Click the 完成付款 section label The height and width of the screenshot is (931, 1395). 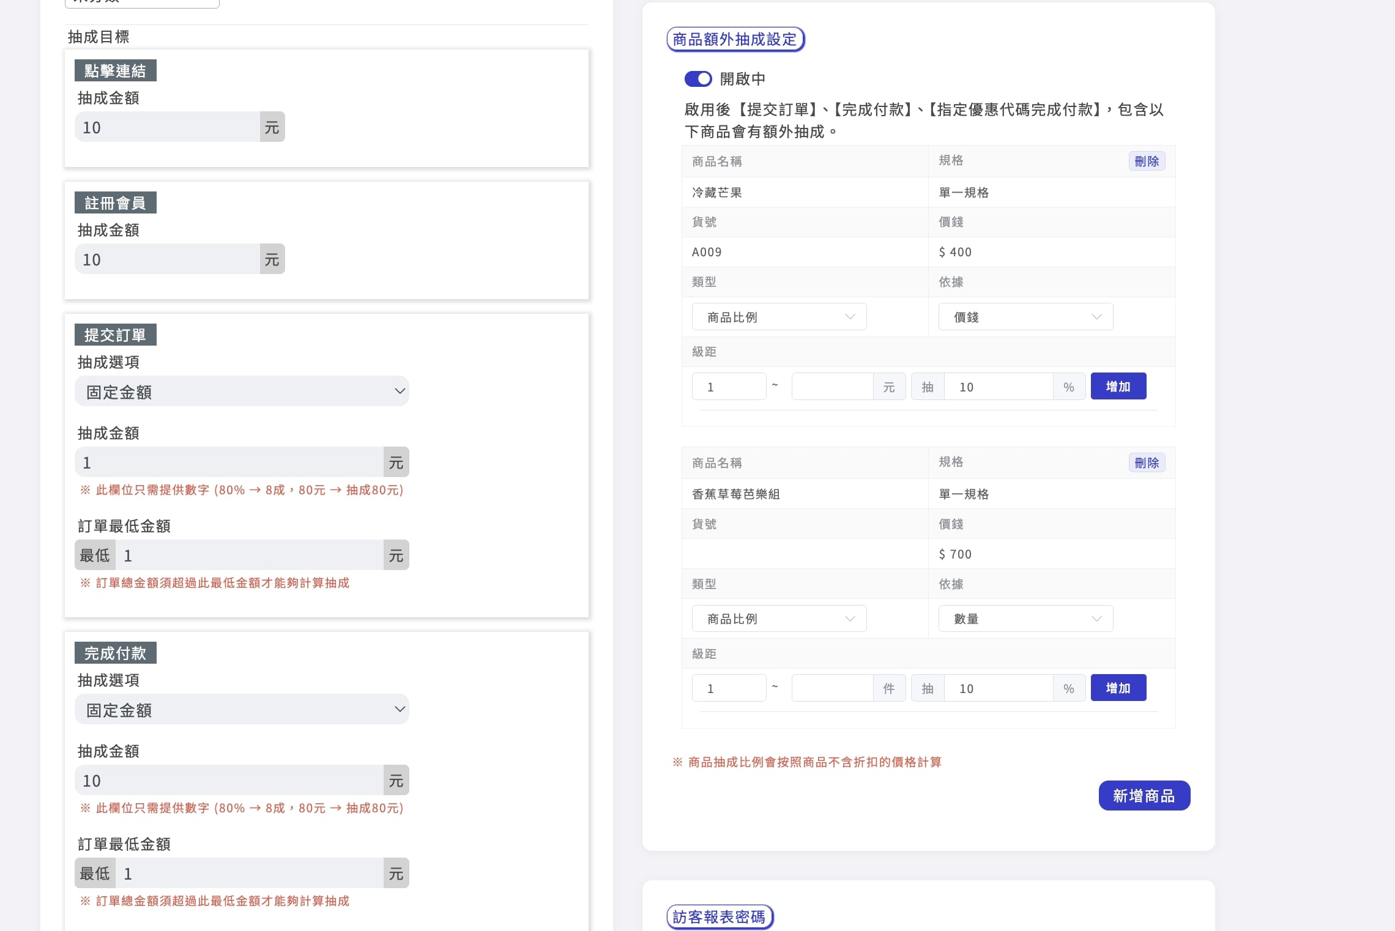pos(115,653)
